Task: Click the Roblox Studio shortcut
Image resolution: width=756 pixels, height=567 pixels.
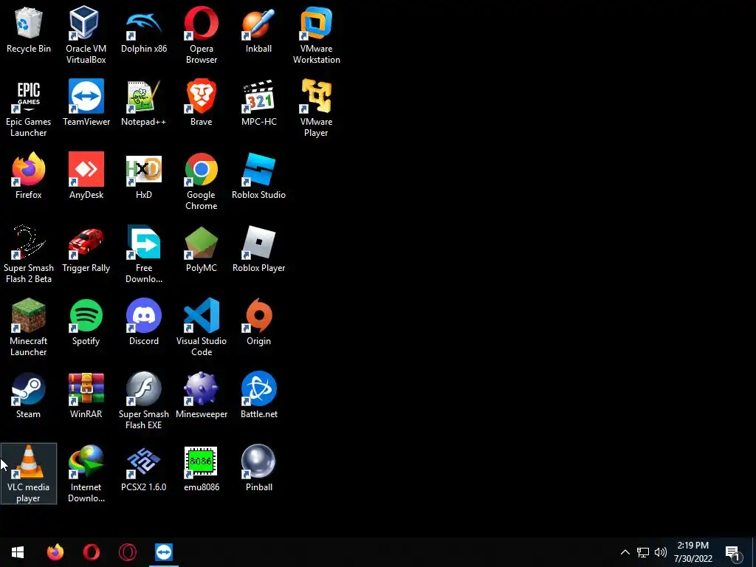Action: tap(259, 176)
